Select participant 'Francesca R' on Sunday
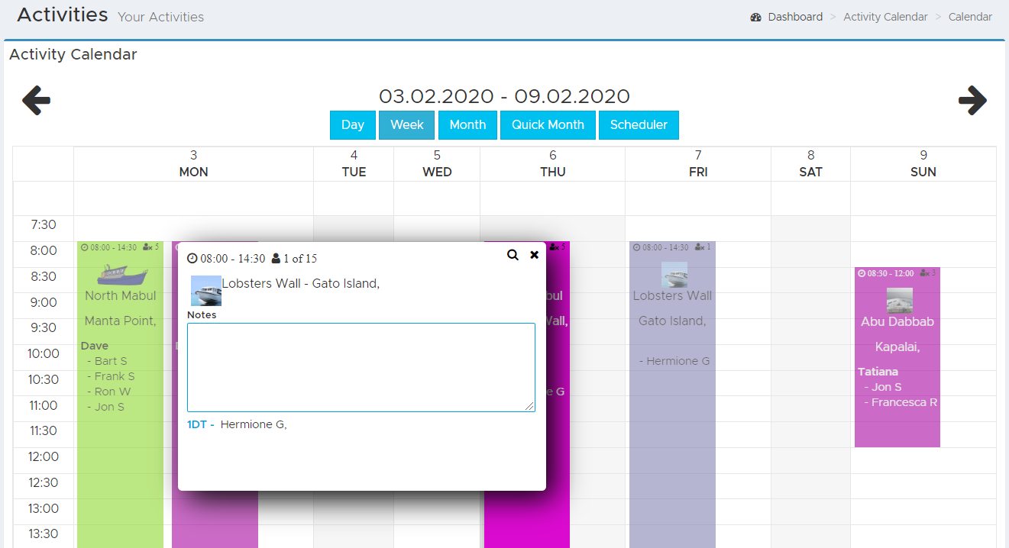This screenshot has width=1009, height=548. click(905, 402)
